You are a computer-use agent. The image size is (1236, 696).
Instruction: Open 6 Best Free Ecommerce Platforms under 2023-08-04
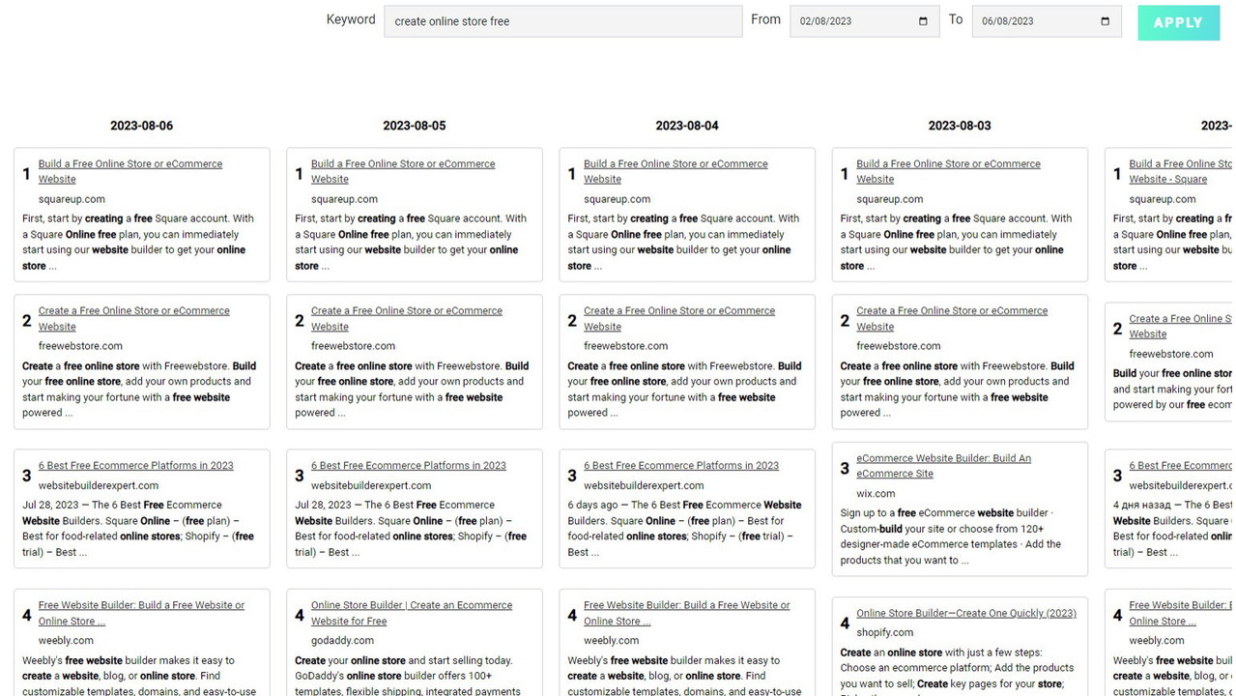click(680, 466)
